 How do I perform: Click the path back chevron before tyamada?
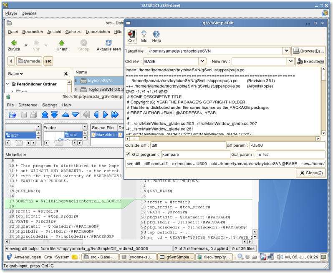tap(11, 61)
